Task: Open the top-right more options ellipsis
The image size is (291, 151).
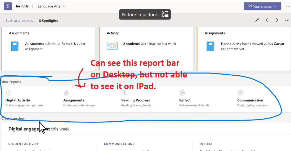Action: click(288, 6)
